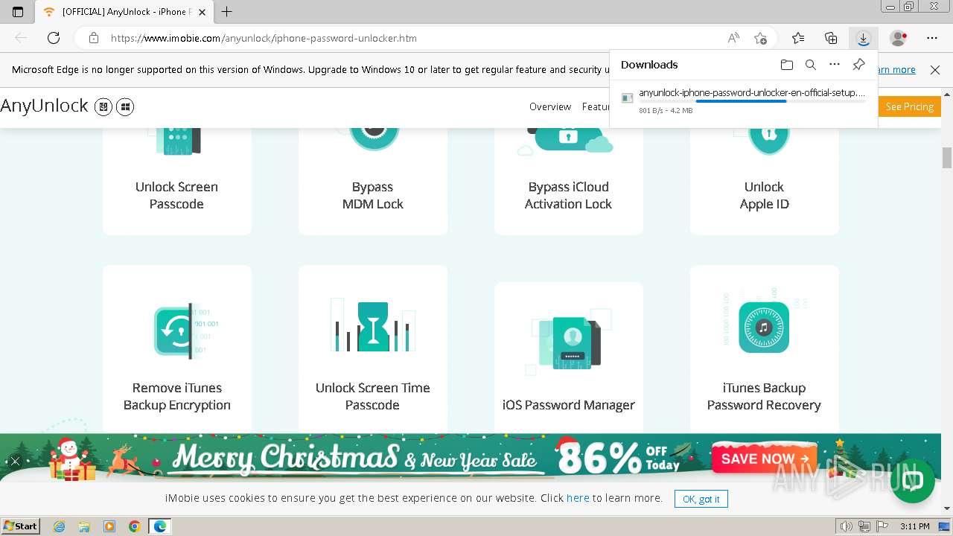Open the Overview page tab
The width and height of the screenshot is (953, 536).
pyautogui.click(x=550, y=106)
